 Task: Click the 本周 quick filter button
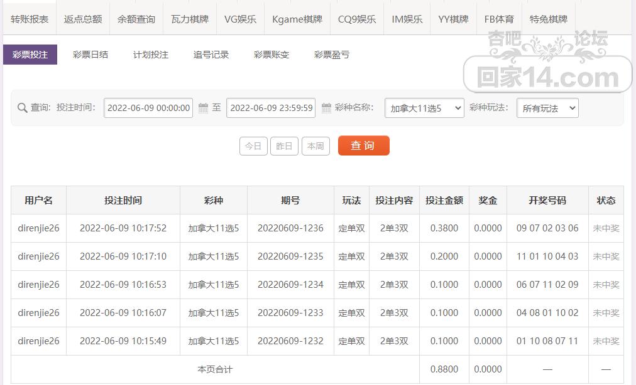point(315,145)
